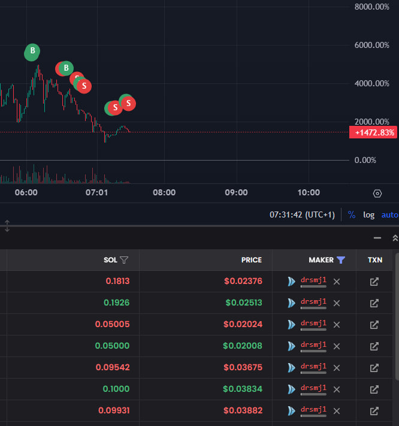399x426 pixels.
Task: Open transaction link for 0.09931 SOL row
Action: [x=374, y=411]
